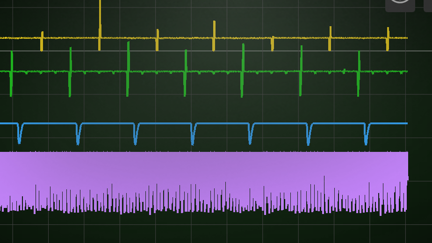The height and width of the screenshot is (243, 432).
Task: Click the first blue dip on the left
Action: click(19, 134)
